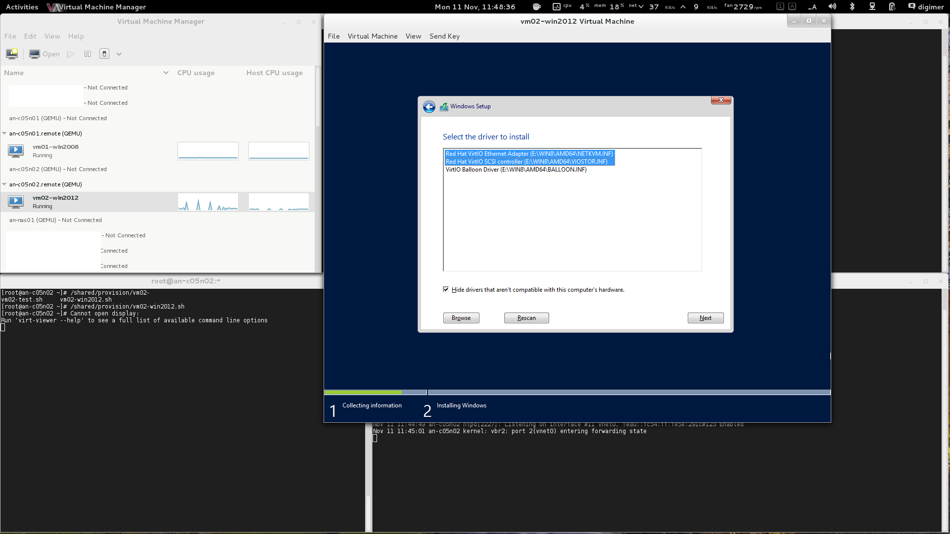The width and height of the screenshot is (950, 534).
Task: Click the CPU monitor graph icon in top bar
Action: [557, 7]
